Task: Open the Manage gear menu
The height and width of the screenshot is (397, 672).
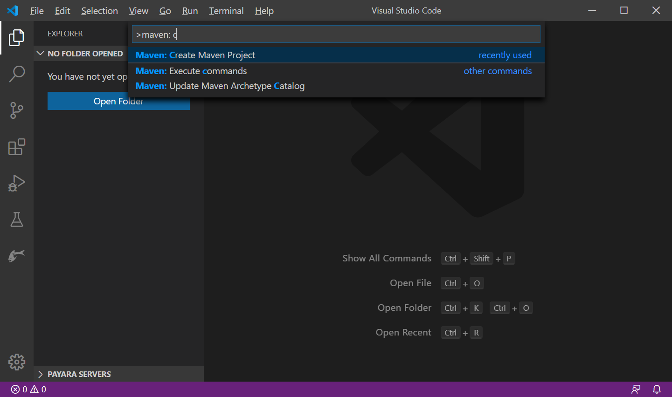Action: pos(16,362)
